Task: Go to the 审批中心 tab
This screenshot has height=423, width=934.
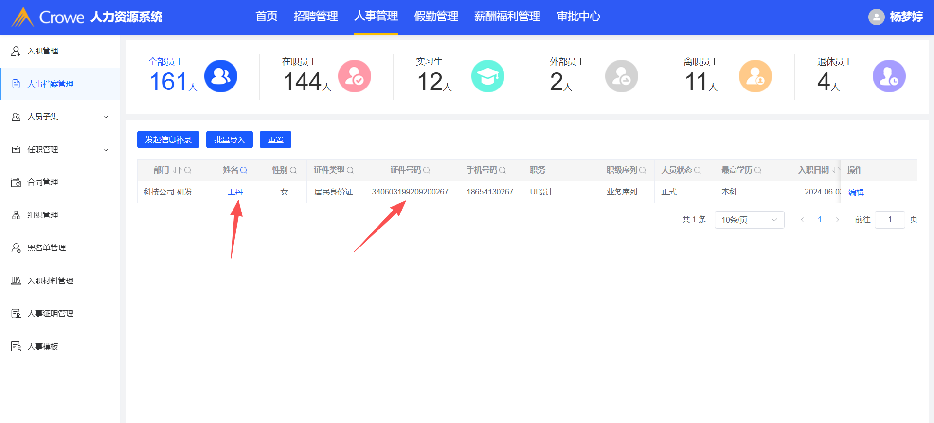Action: click(578, 17)
